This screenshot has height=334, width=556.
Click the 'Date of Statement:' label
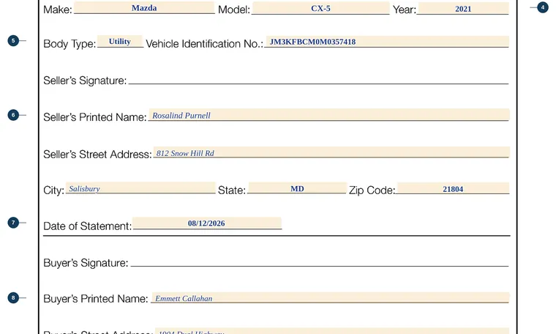click(x=87, y=226)
